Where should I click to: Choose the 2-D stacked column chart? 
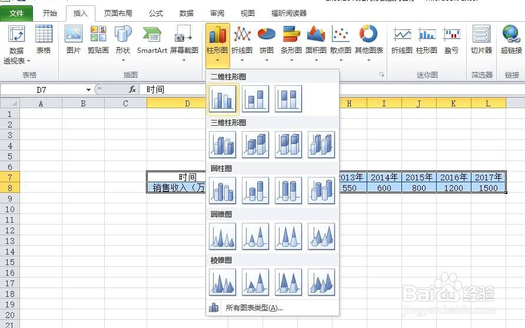[x=255, y=99]
